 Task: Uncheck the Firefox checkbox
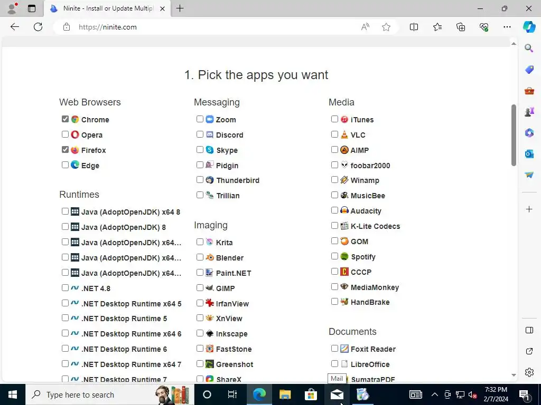65,149
